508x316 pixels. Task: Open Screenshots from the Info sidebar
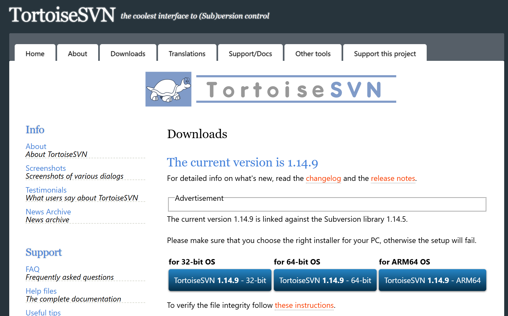point(45,168)
